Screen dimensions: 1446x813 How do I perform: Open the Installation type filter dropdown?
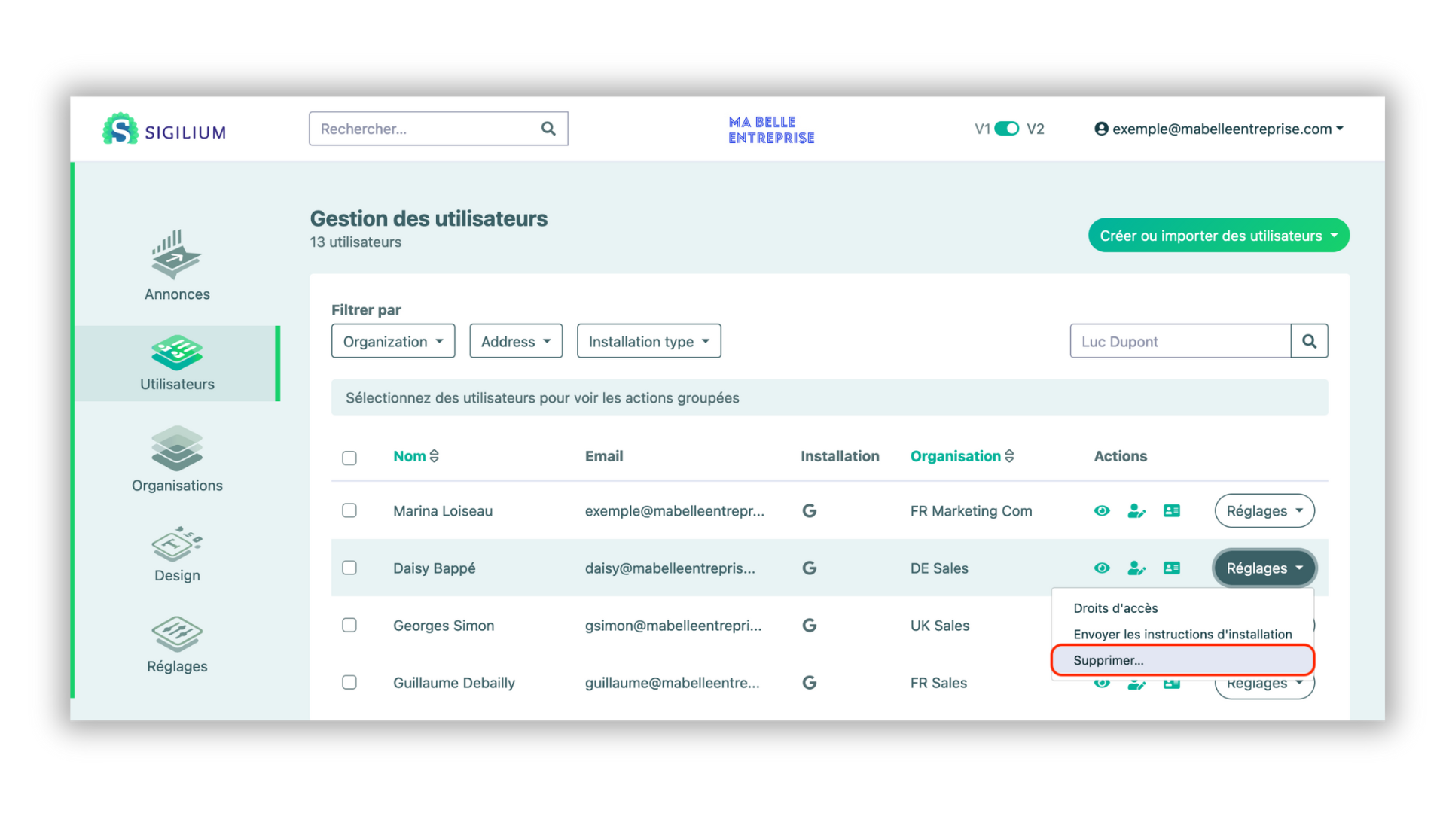click(x=648, y=342)
